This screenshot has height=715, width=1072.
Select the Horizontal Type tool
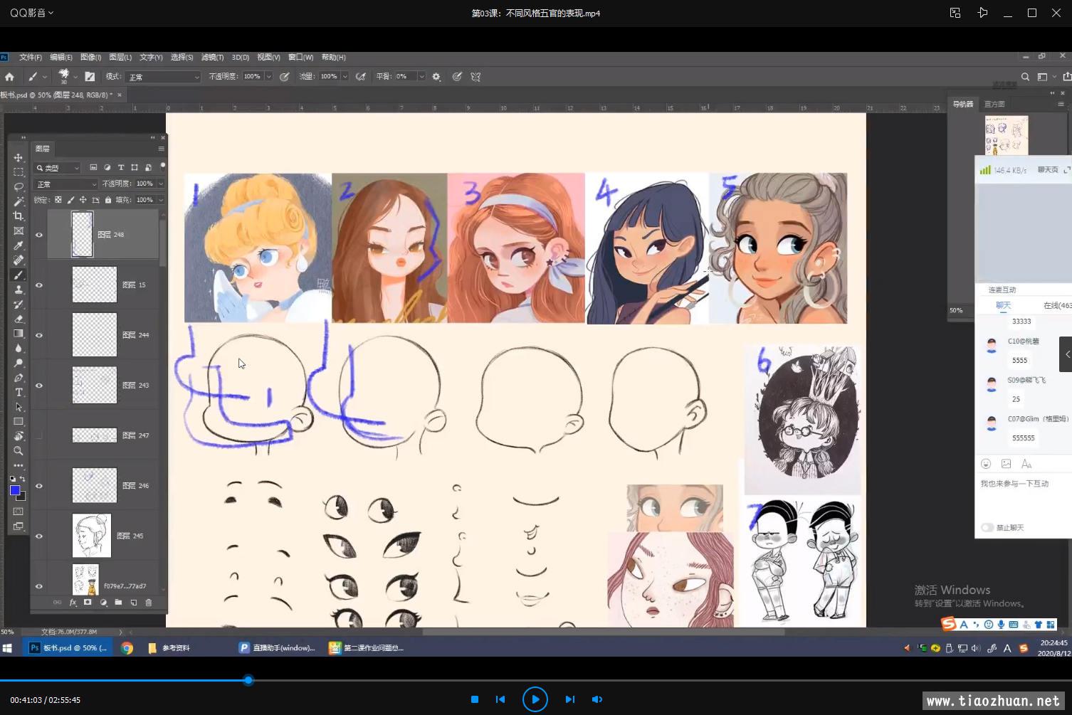coord(19,392)
